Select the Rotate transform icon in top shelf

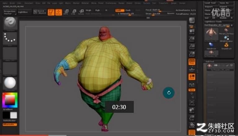[x=81, y=12]
